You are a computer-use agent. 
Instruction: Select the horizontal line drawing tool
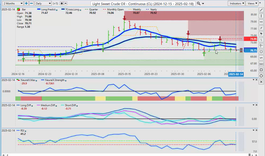coord(261,22)
